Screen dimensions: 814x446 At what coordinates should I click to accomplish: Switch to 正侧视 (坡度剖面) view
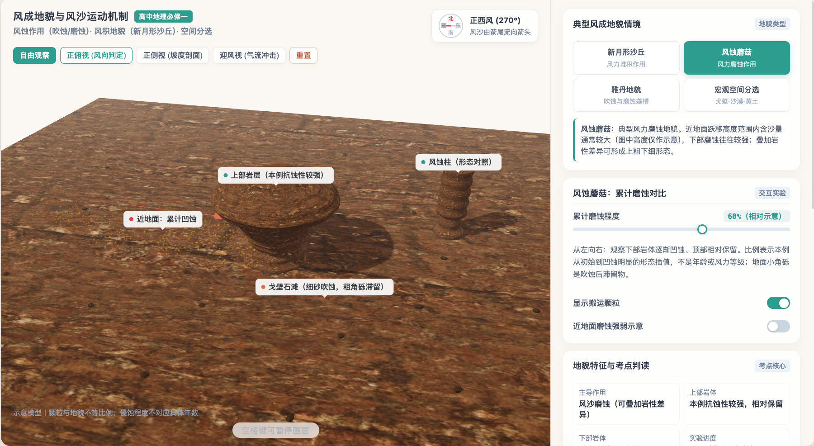(173, 55)
